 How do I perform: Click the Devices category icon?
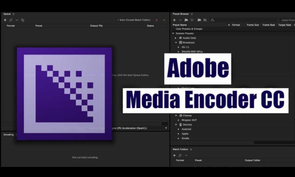180,124
